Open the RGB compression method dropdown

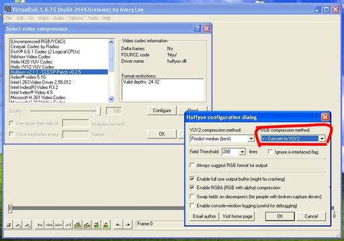coord(322,139)
